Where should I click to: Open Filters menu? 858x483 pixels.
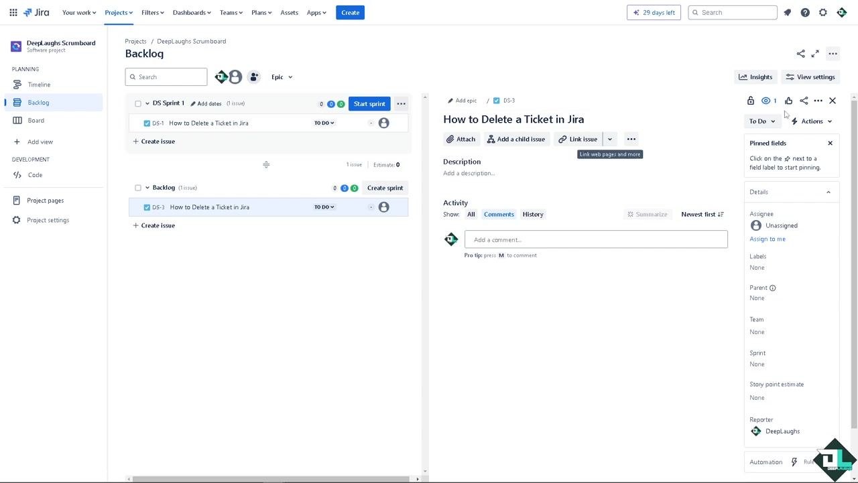[153, 12]
